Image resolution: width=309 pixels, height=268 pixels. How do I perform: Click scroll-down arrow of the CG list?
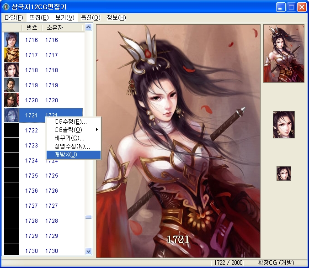[x=89, y=251]
